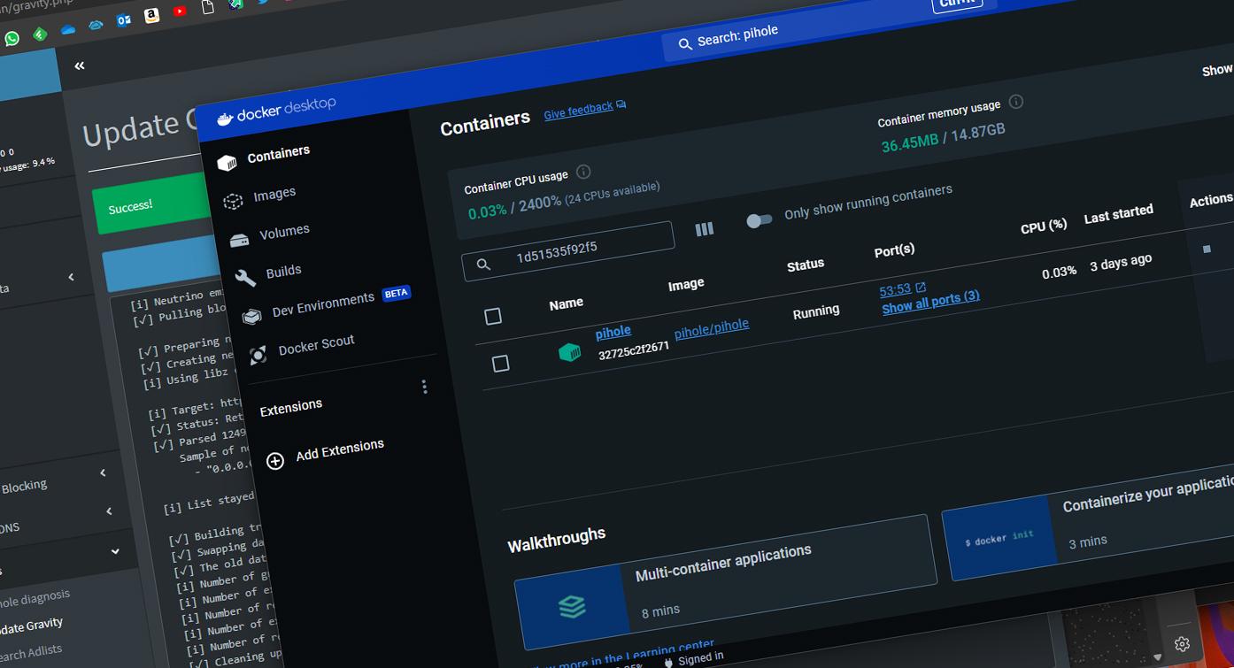
Task: Open the Images section in Docker sidebar
Action: click(x=274, y=192)
